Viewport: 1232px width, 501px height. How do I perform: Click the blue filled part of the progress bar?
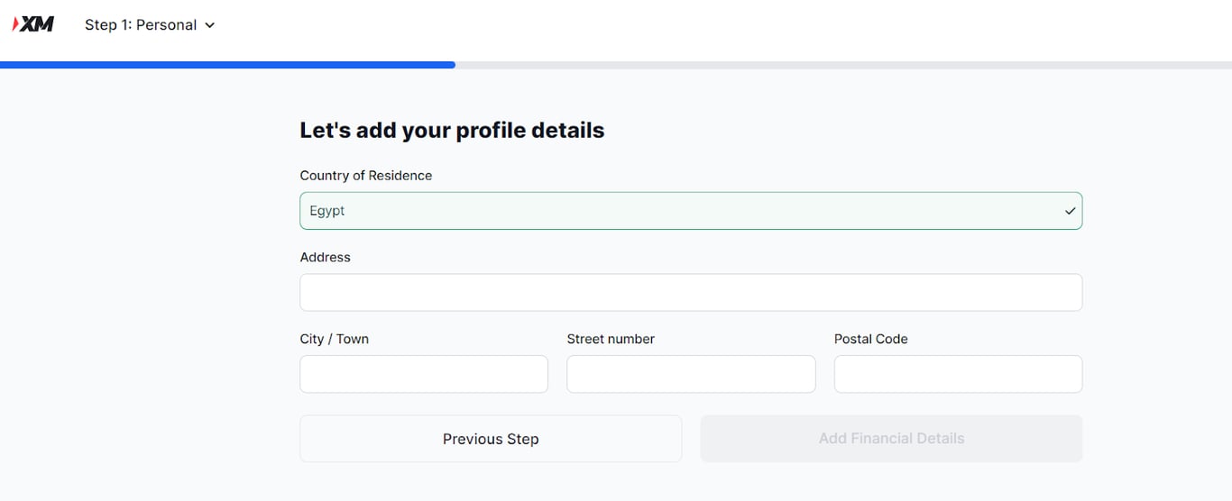pos(227,65)
